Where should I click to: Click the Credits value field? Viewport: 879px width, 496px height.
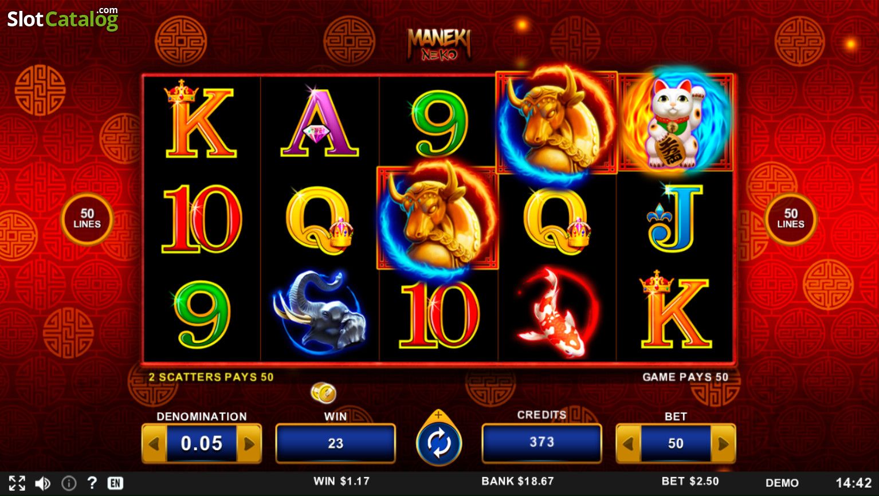point(541,443)
